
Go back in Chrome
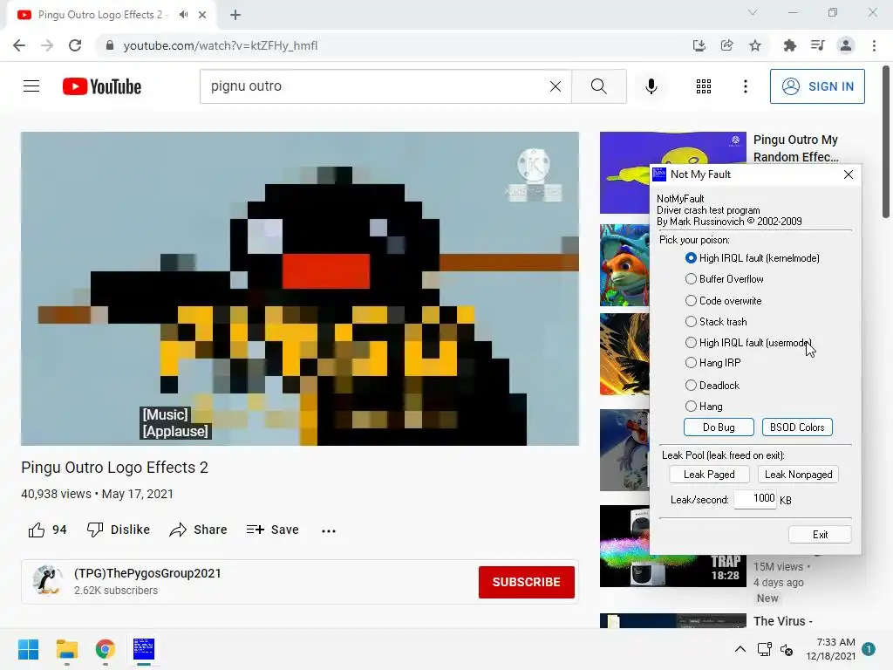[x=19, y=45]
